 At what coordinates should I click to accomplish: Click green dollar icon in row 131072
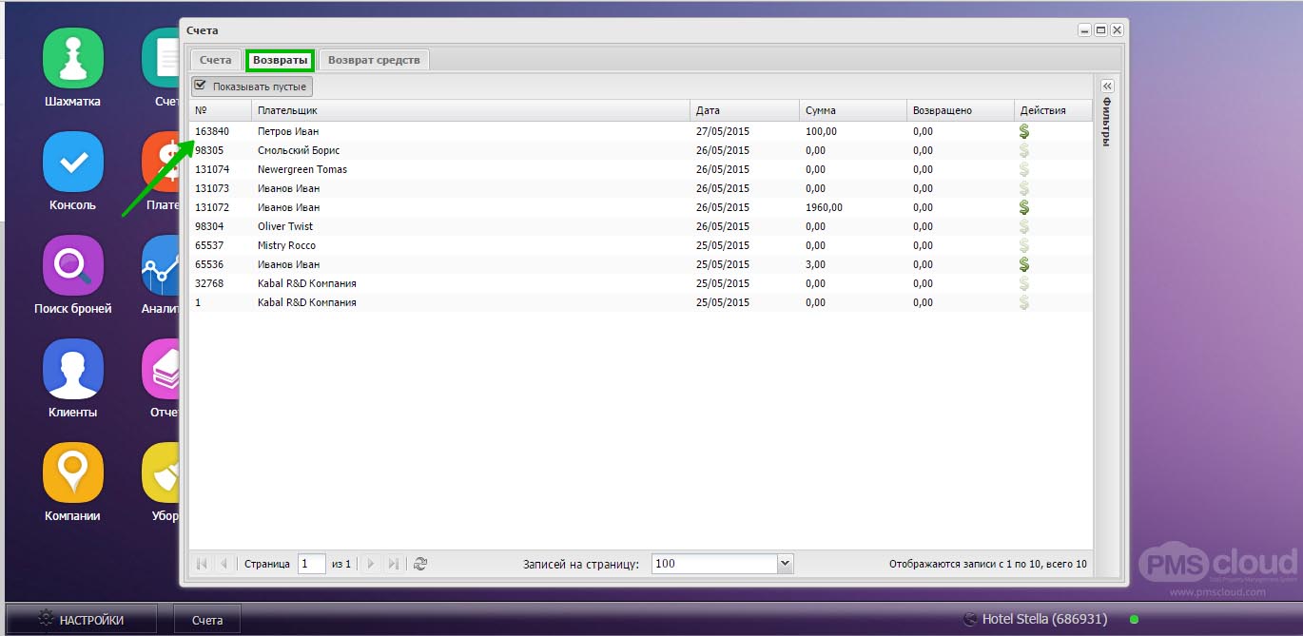[1024, 207]
